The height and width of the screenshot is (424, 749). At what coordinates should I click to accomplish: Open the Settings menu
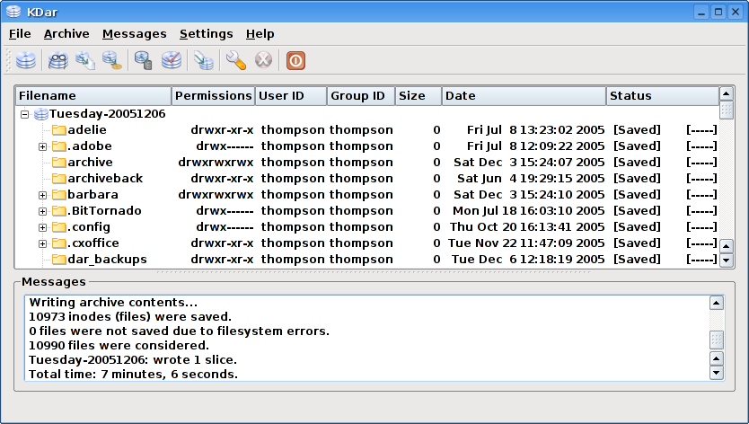pyautogui.click(x=206, y=34)
